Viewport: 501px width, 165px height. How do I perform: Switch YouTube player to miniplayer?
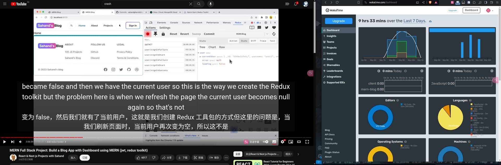pos(291,142)
